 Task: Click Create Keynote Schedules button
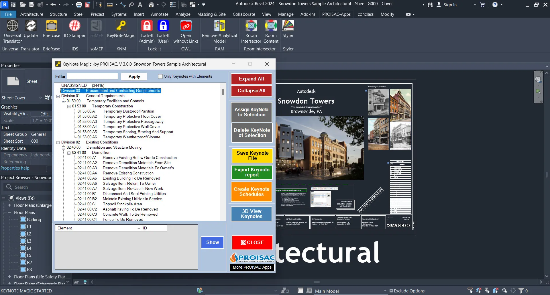coord(252,192)
